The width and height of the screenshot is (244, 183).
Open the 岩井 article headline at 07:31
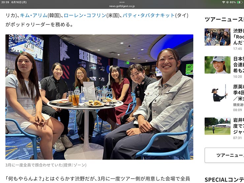click(x=238, y=126)
